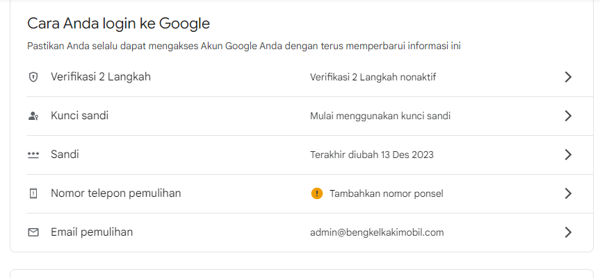Click the phone icon beside Nomor telepon pemulihan
Screen dimensions: 600x278
[33, 193]
